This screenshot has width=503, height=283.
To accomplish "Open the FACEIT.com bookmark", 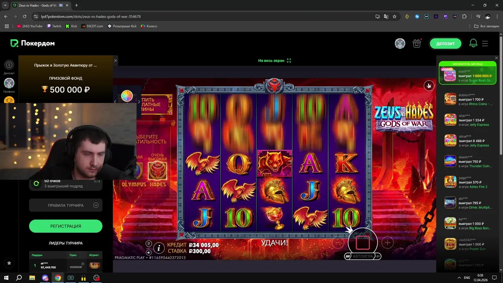I will 92,26.
